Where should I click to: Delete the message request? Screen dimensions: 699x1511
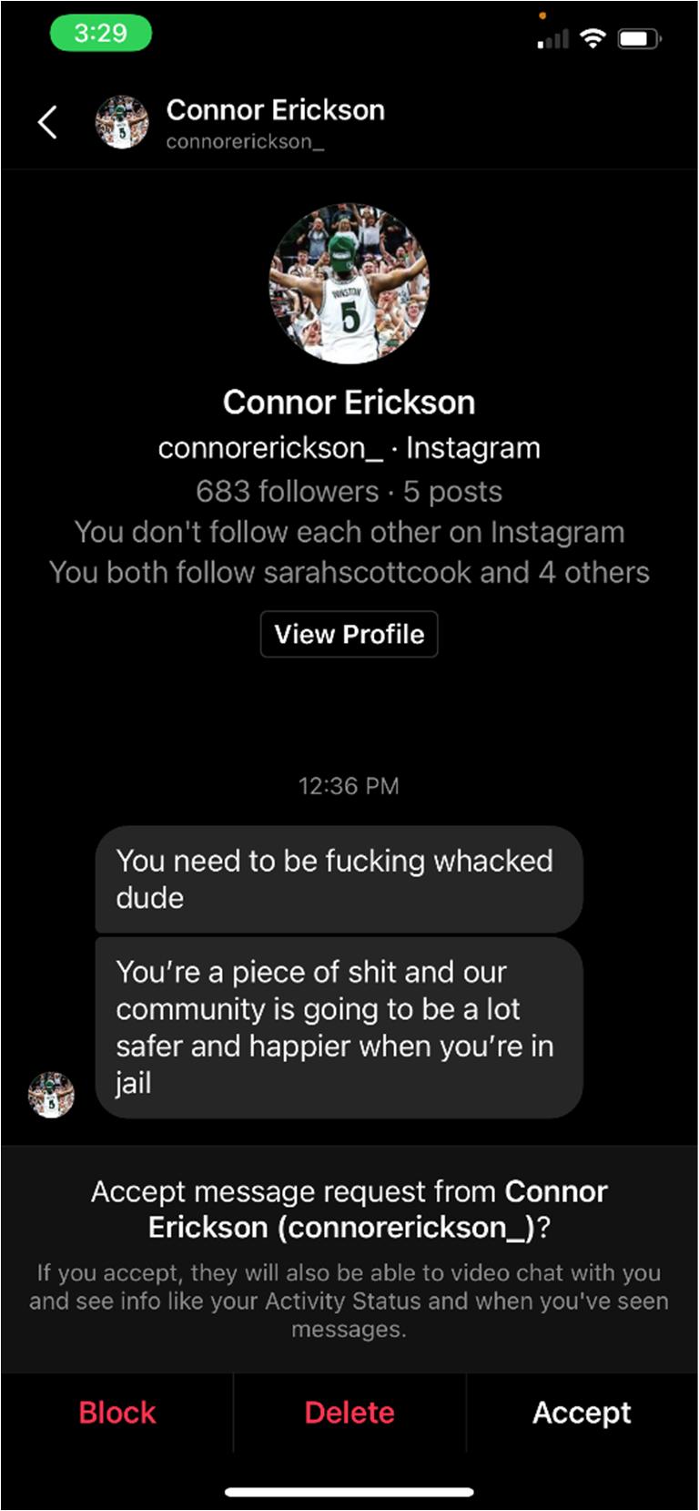[349, 1413]
